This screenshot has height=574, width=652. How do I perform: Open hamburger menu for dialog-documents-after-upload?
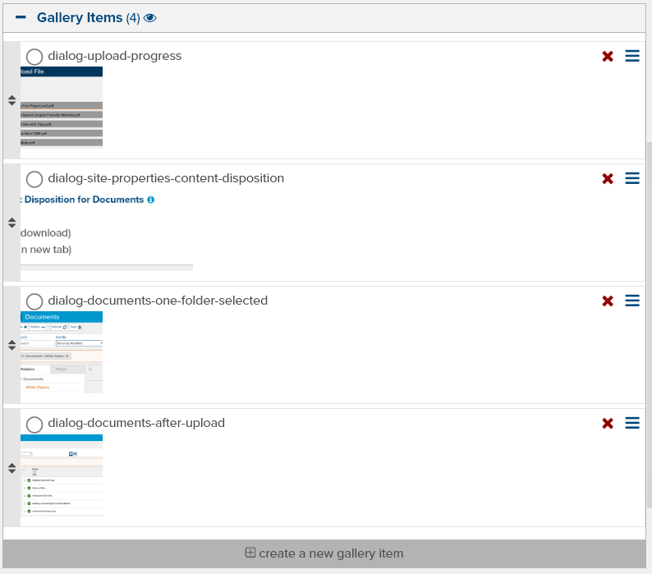coord(632,423)
